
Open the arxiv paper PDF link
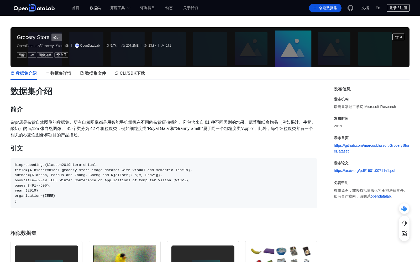coord(365,171)
